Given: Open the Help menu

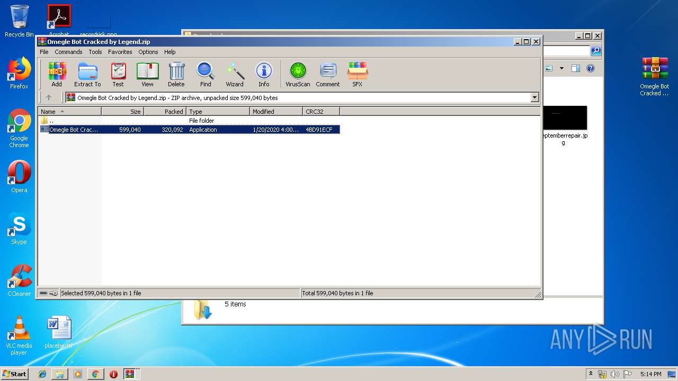Looking at the screenshot, I should pyautogui.click(x=169, y=52).
